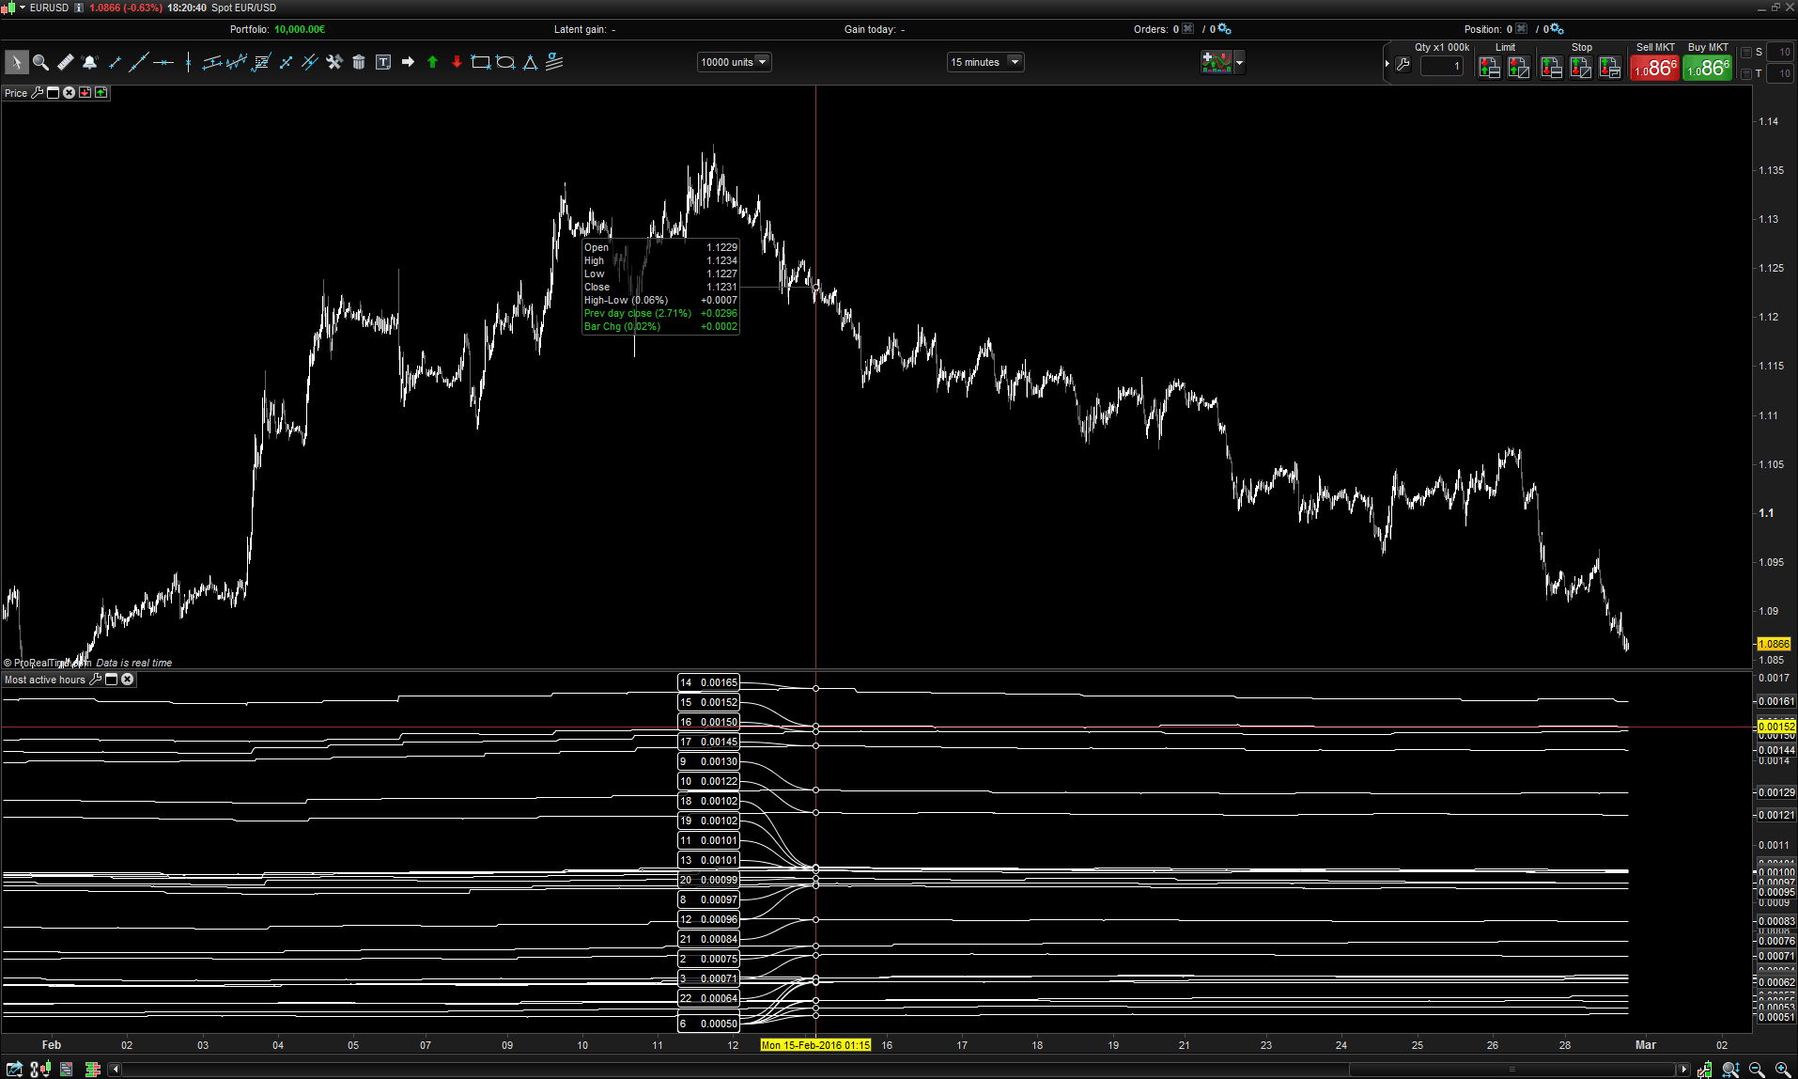The width and height of the screenshot is (1798, 1079).
Task: Open trading panel wrench settings
Action: pyautogui.click(x=1403, y=64)
